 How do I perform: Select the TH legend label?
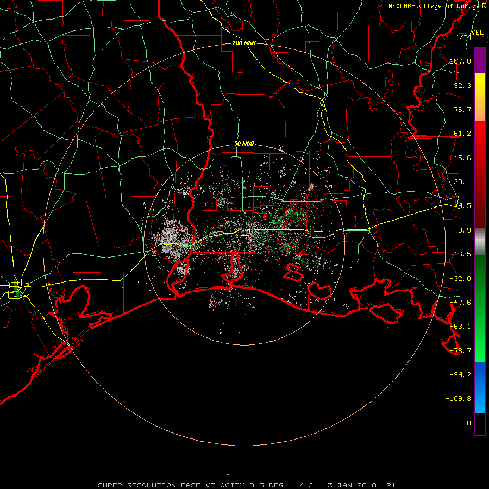coord(467,423)
